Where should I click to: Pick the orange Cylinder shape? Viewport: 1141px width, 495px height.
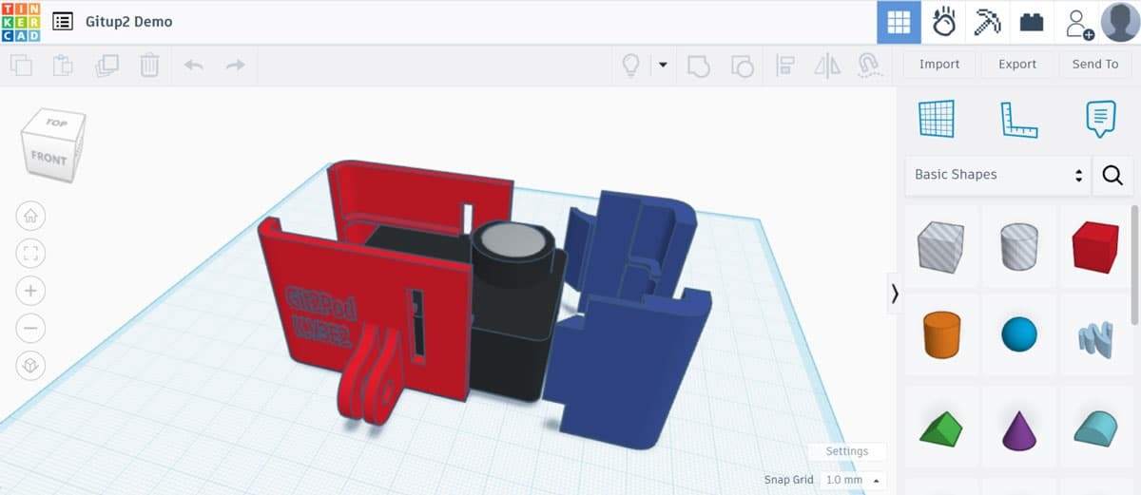940,334
